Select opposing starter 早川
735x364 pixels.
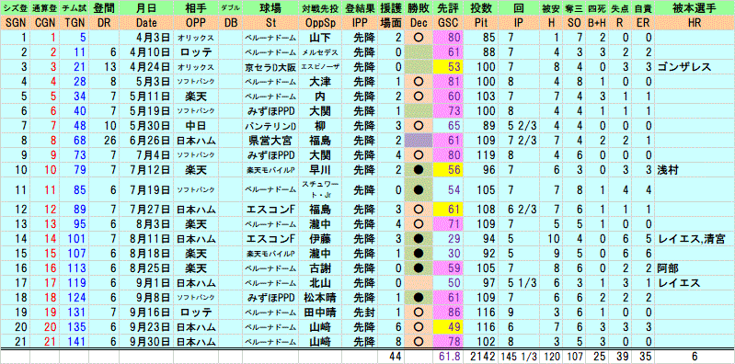click(x=319, y=169)
